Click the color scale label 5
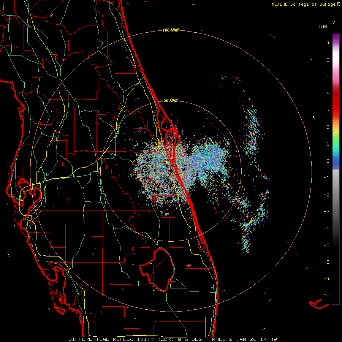The width and height of the screenshot is (342, 342). click(x=328, y=76)
